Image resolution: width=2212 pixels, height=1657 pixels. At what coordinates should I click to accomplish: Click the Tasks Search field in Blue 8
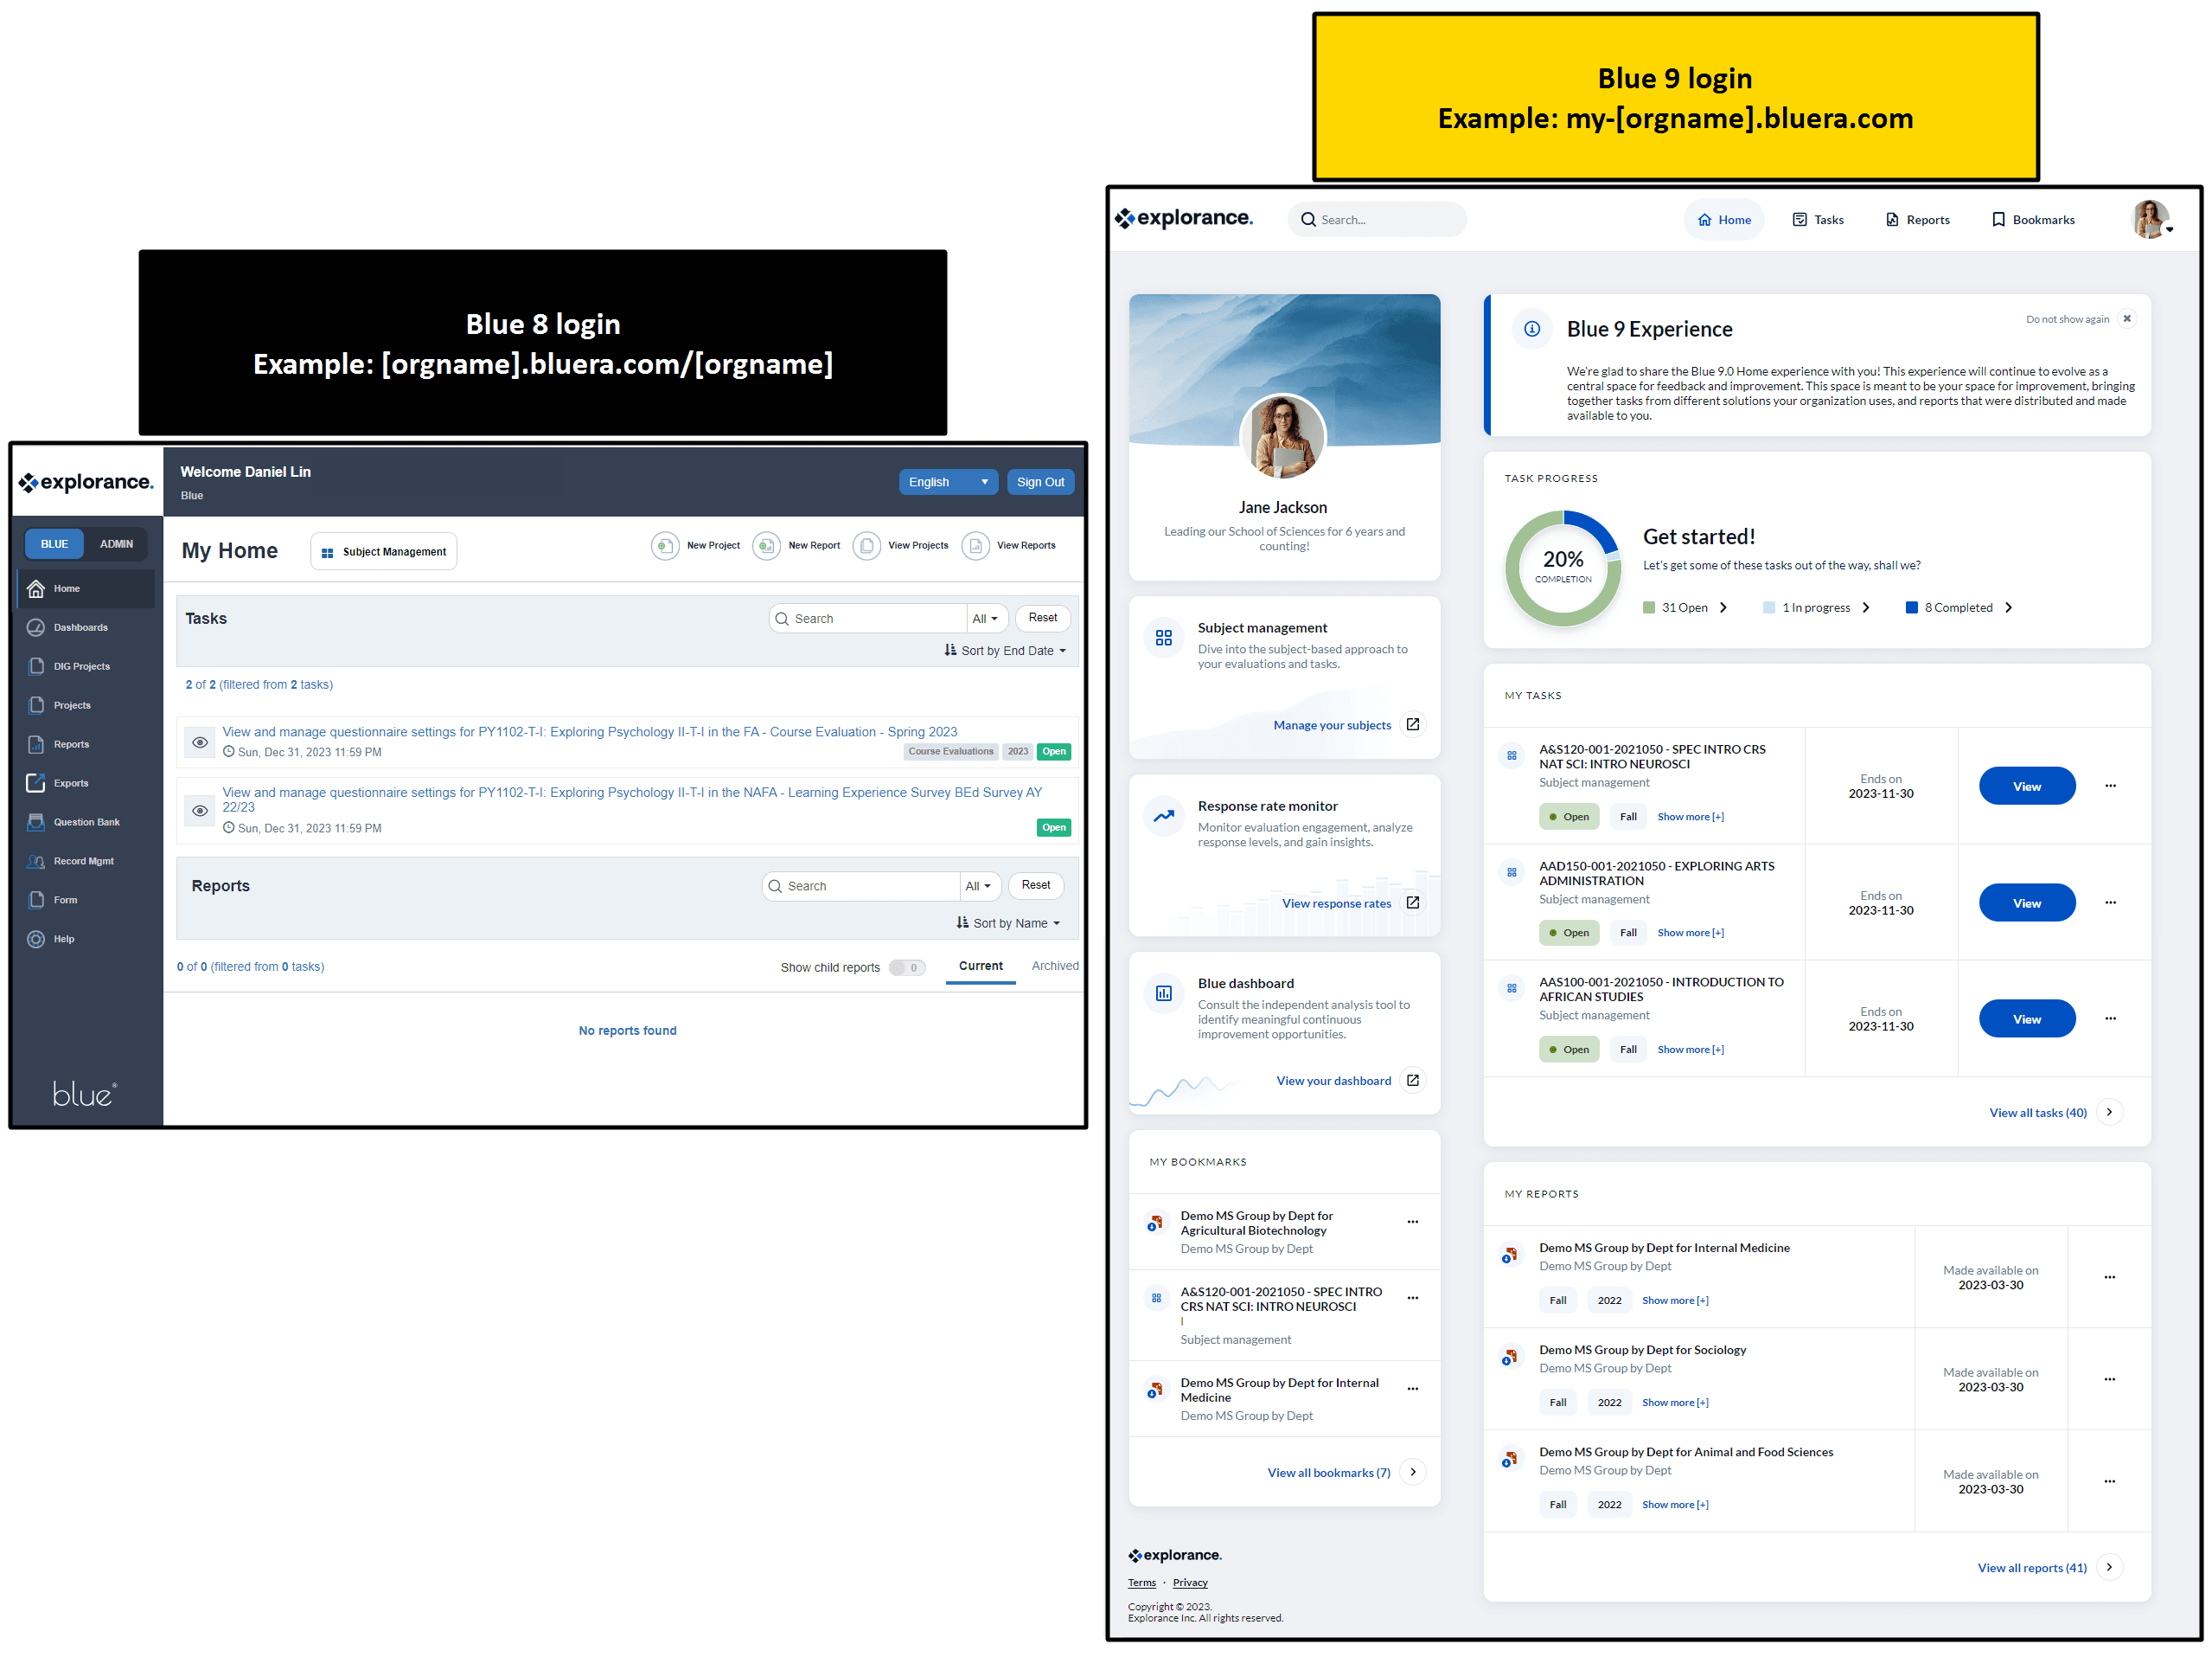(868, 620)
